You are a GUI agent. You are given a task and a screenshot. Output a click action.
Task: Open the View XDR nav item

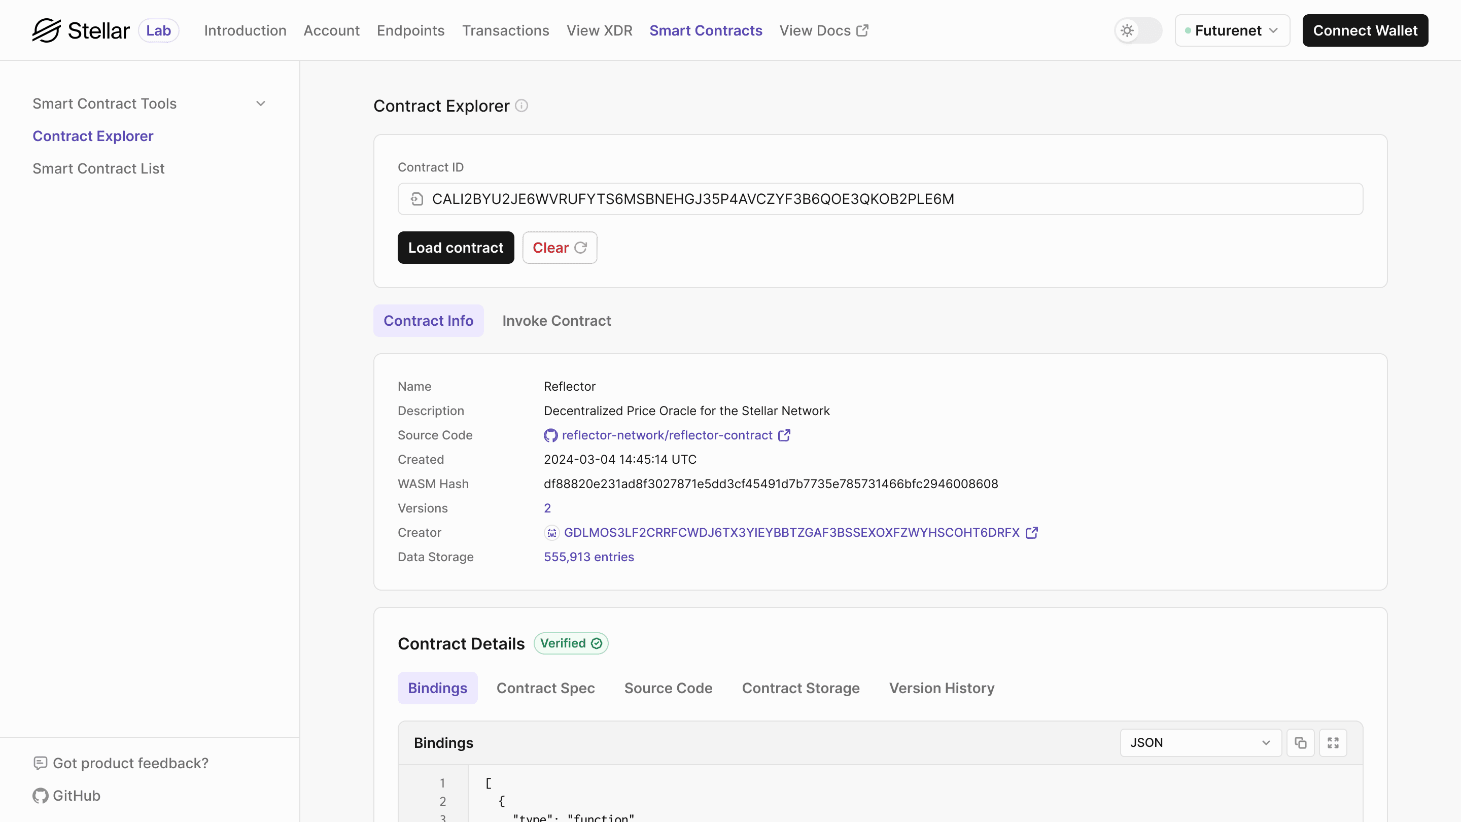(x=599, y=30)
